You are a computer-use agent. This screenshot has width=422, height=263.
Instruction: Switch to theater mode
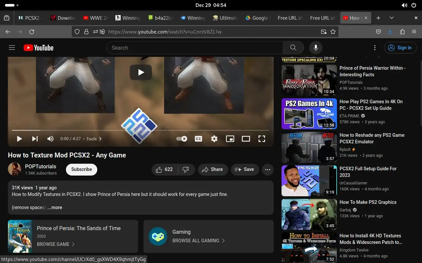[246, 139]
